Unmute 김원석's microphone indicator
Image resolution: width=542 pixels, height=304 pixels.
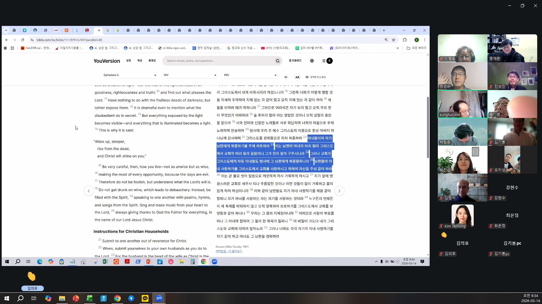click(x=442, y=198)
